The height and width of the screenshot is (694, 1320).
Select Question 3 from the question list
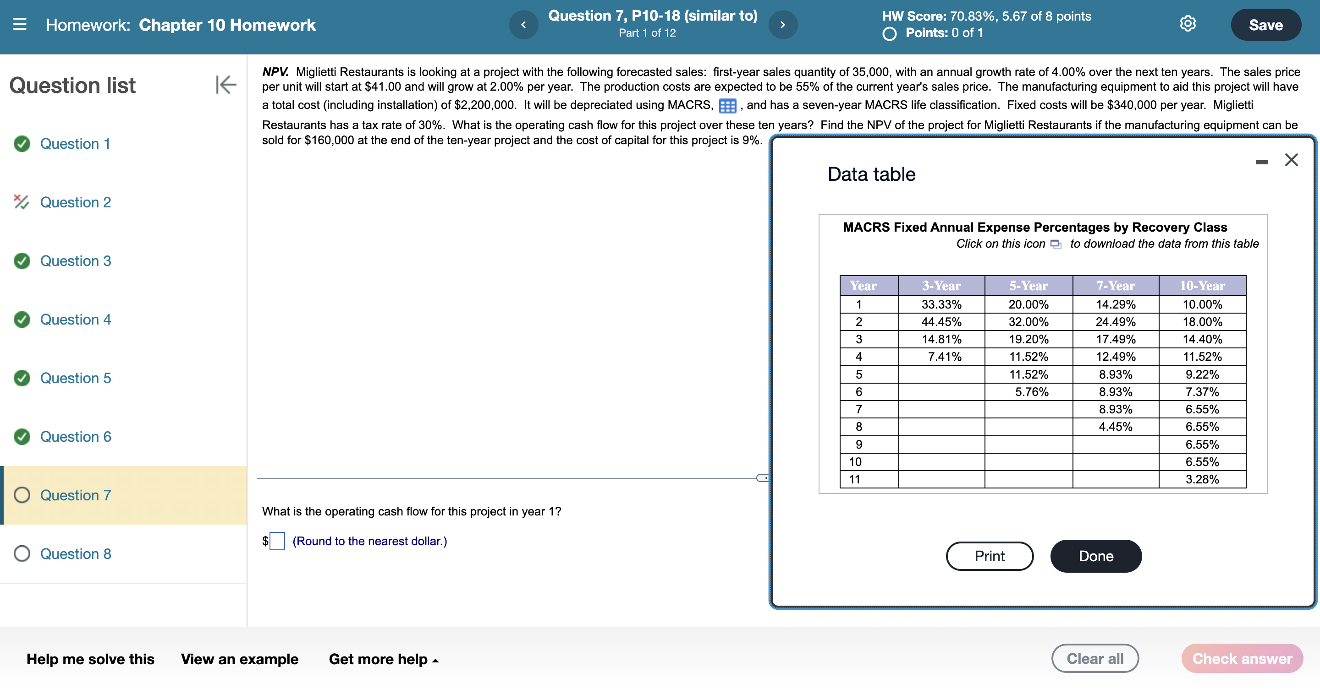pyautogui.click(x=75, y=261)
